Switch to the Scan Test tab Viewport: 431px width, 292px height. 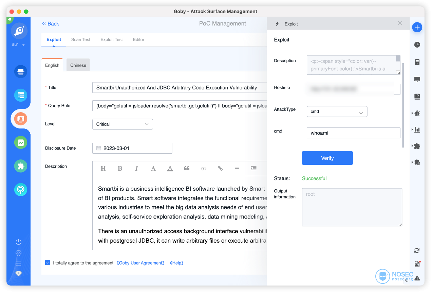pos(81,40)
